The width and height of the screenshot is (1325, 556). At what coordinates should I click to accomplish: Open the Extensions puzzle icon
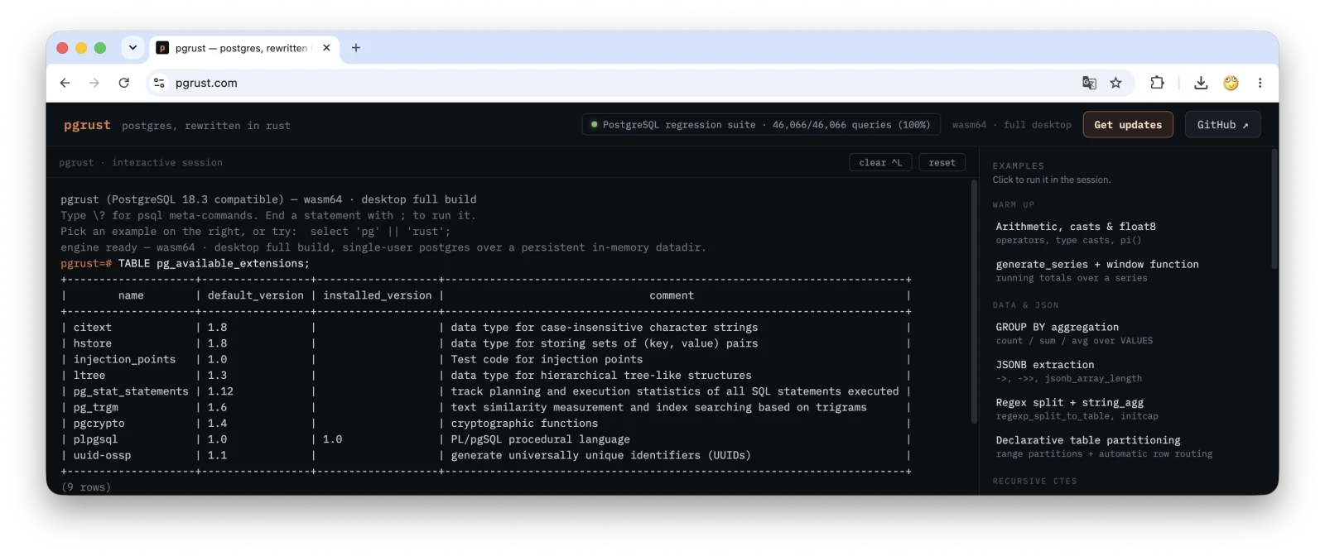pyautogui.click(x=1157, y=83)
